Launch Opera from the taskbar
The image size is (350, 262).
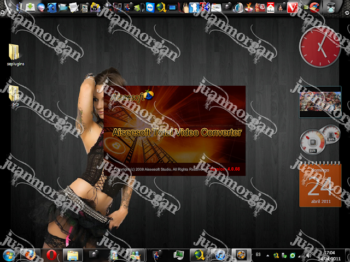click(x=51, y=255)
